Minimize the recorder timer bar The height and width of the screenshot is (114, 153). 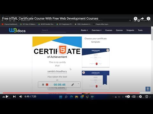[78, 84]
